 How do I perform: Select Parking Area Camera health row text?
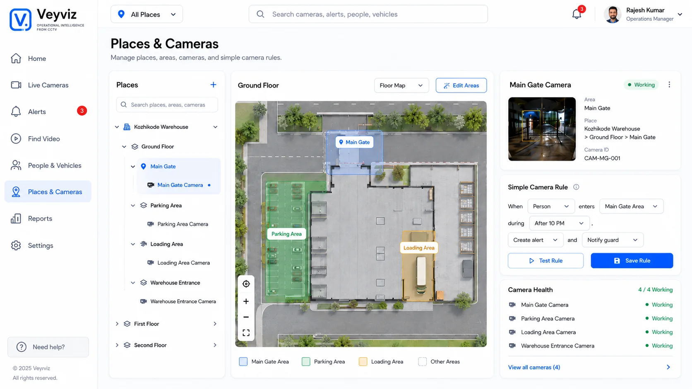click(548, 319)
